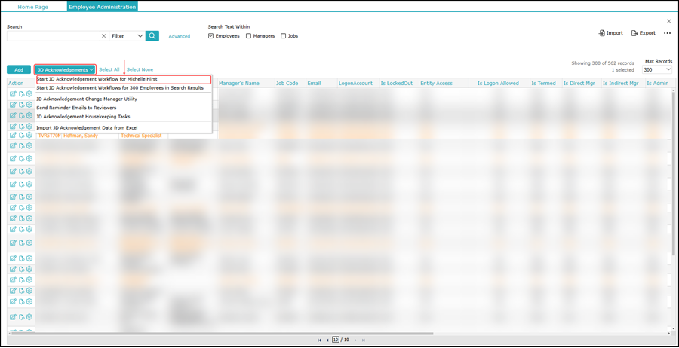Uncheck the Employees checkbox
This screenshot has width=679, height=348.
(x=211, y=36)
